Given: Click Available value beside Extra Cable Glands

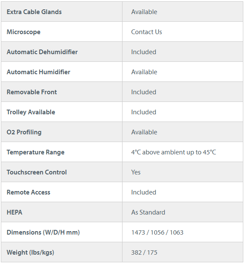Looking at the screenshot, I should [x=144, y=12].
